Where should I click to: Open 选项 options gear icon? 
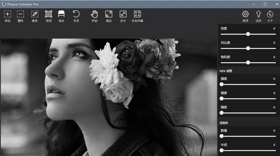[x=245, y=14]
